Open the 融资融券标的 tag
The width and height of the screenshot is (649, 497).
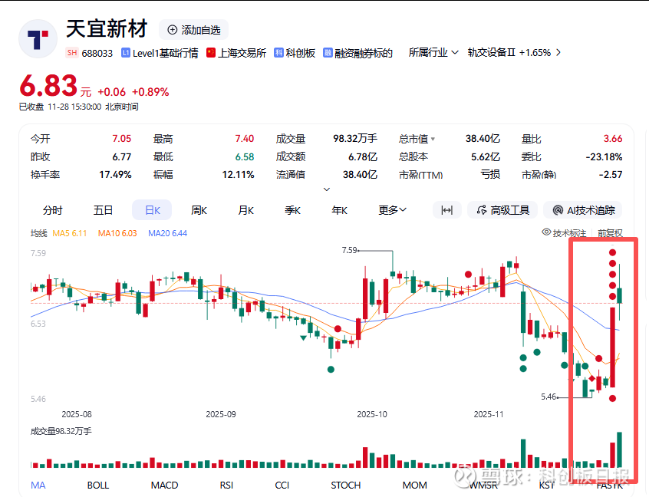coord(357,53)
